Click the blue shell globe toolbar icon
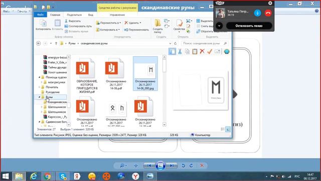The width and height of the screenshot is (321, 181). point(226,51)
